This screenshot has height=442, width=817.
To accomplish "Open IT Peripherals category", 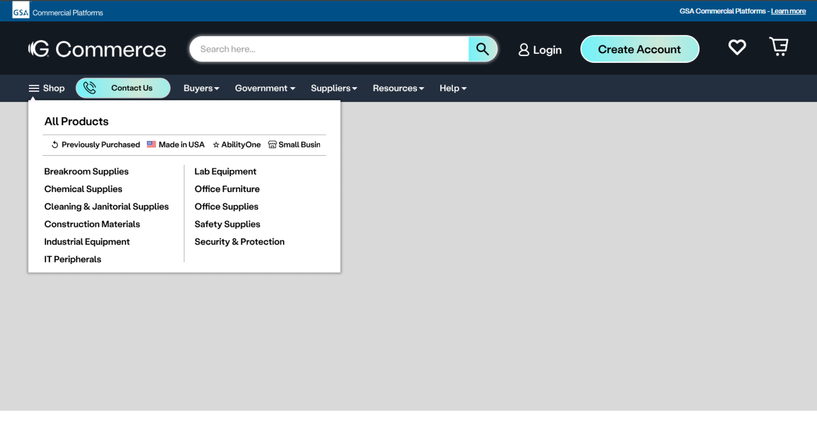I will pyautogui.click(x=73, y=259).
